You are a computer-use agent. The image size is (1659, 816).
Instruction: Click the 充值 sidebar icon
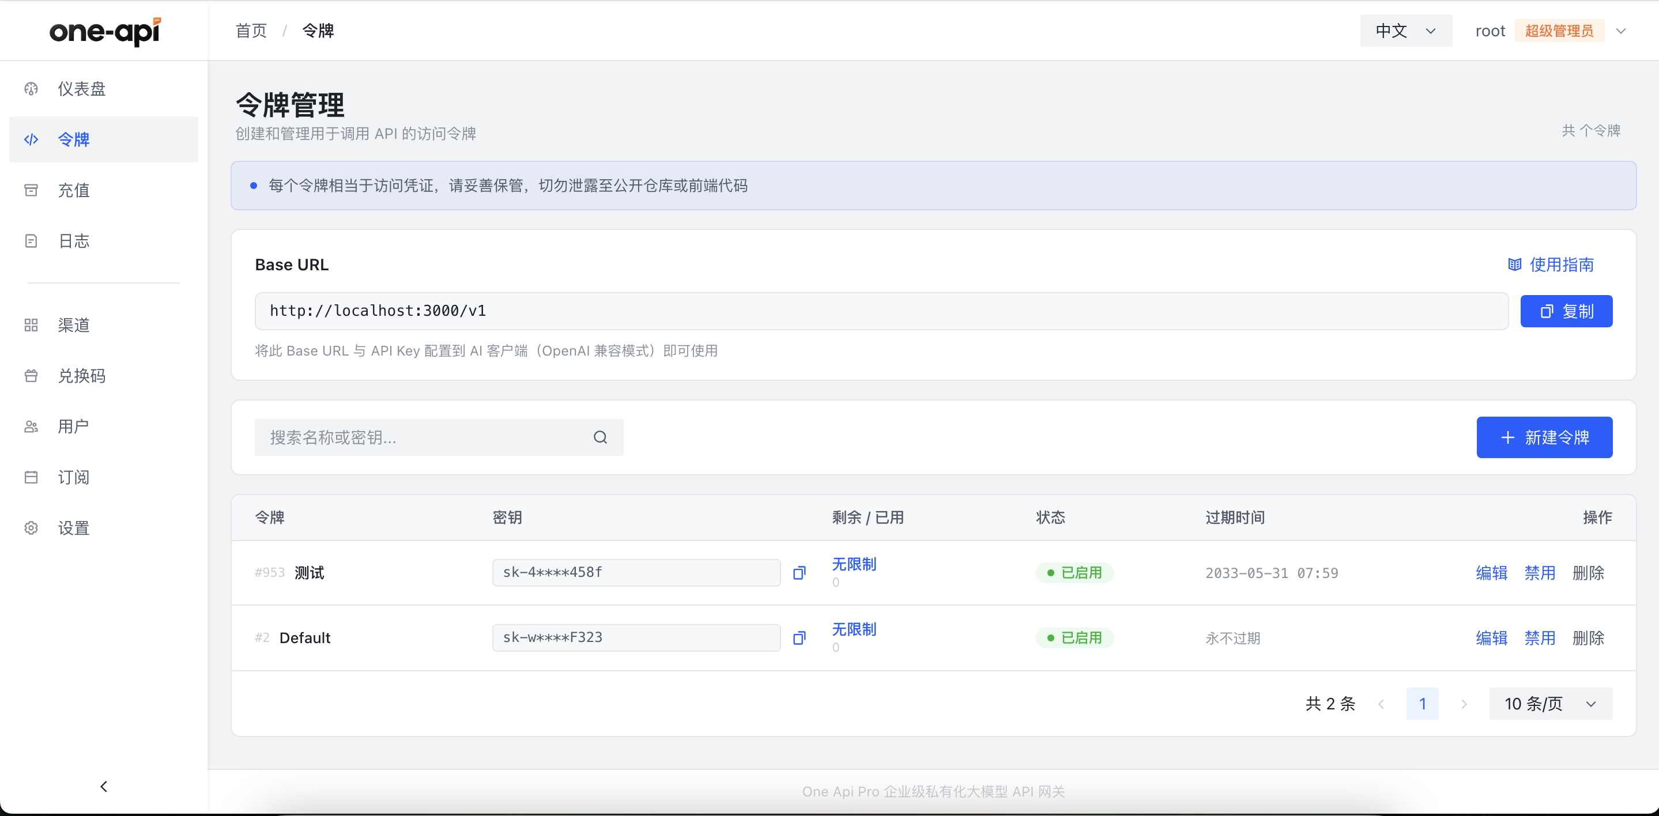coord(31,190)
